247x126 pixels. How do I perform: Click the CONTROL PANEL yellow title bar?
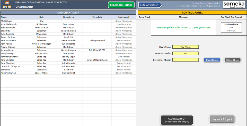coord(192,13)
